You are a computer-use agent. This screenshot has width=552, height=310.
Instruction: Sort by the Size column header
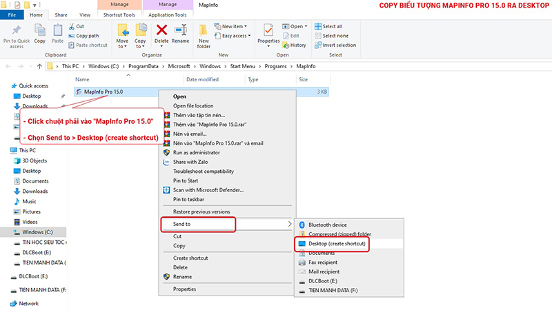[303, 80]
